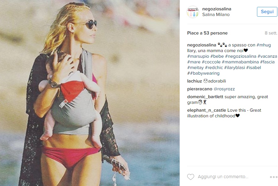Click the beach photo of the post

(x=90, y=93)
